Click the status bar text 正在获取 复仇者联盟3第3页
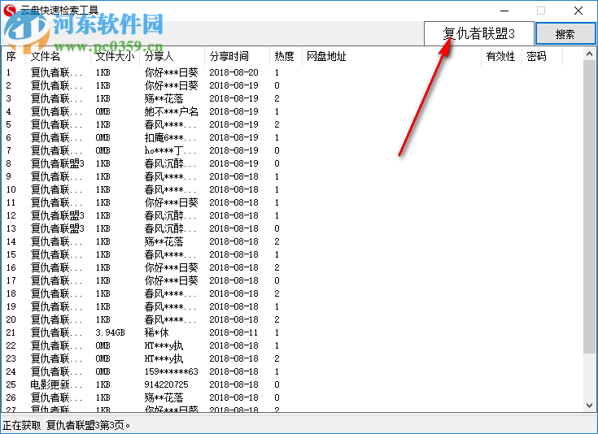 point(66,425)
